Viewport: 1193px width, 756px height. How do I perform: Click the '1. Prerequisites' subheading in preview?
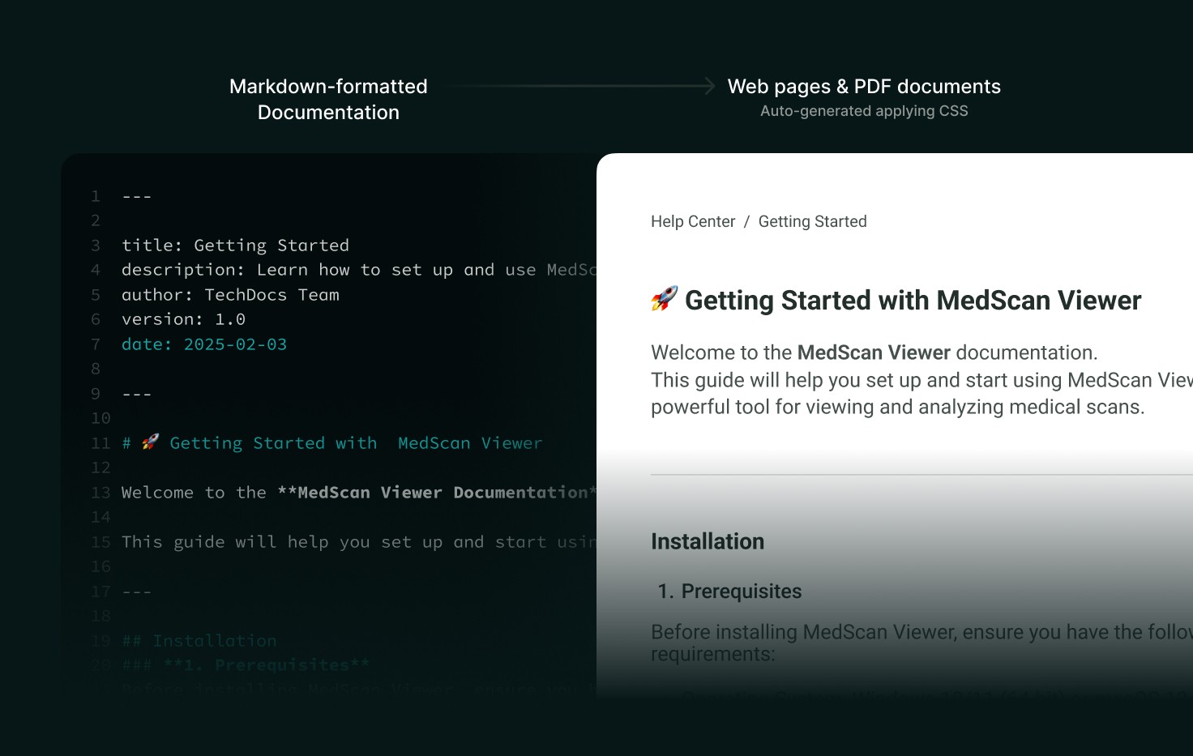click(x=729, y=592)
